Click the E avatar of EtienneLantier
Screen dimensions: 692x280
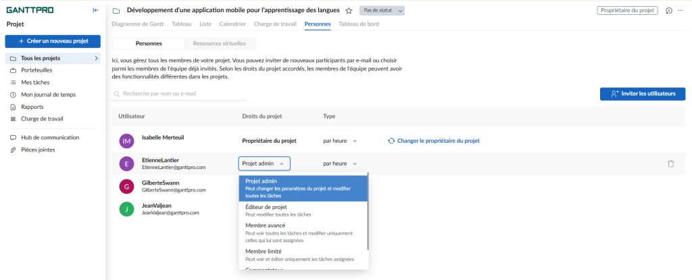pyautogui.click(x=126, y=164)
